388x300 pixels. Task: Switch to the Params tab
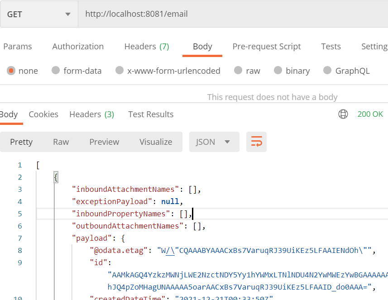tap(18, 47)
